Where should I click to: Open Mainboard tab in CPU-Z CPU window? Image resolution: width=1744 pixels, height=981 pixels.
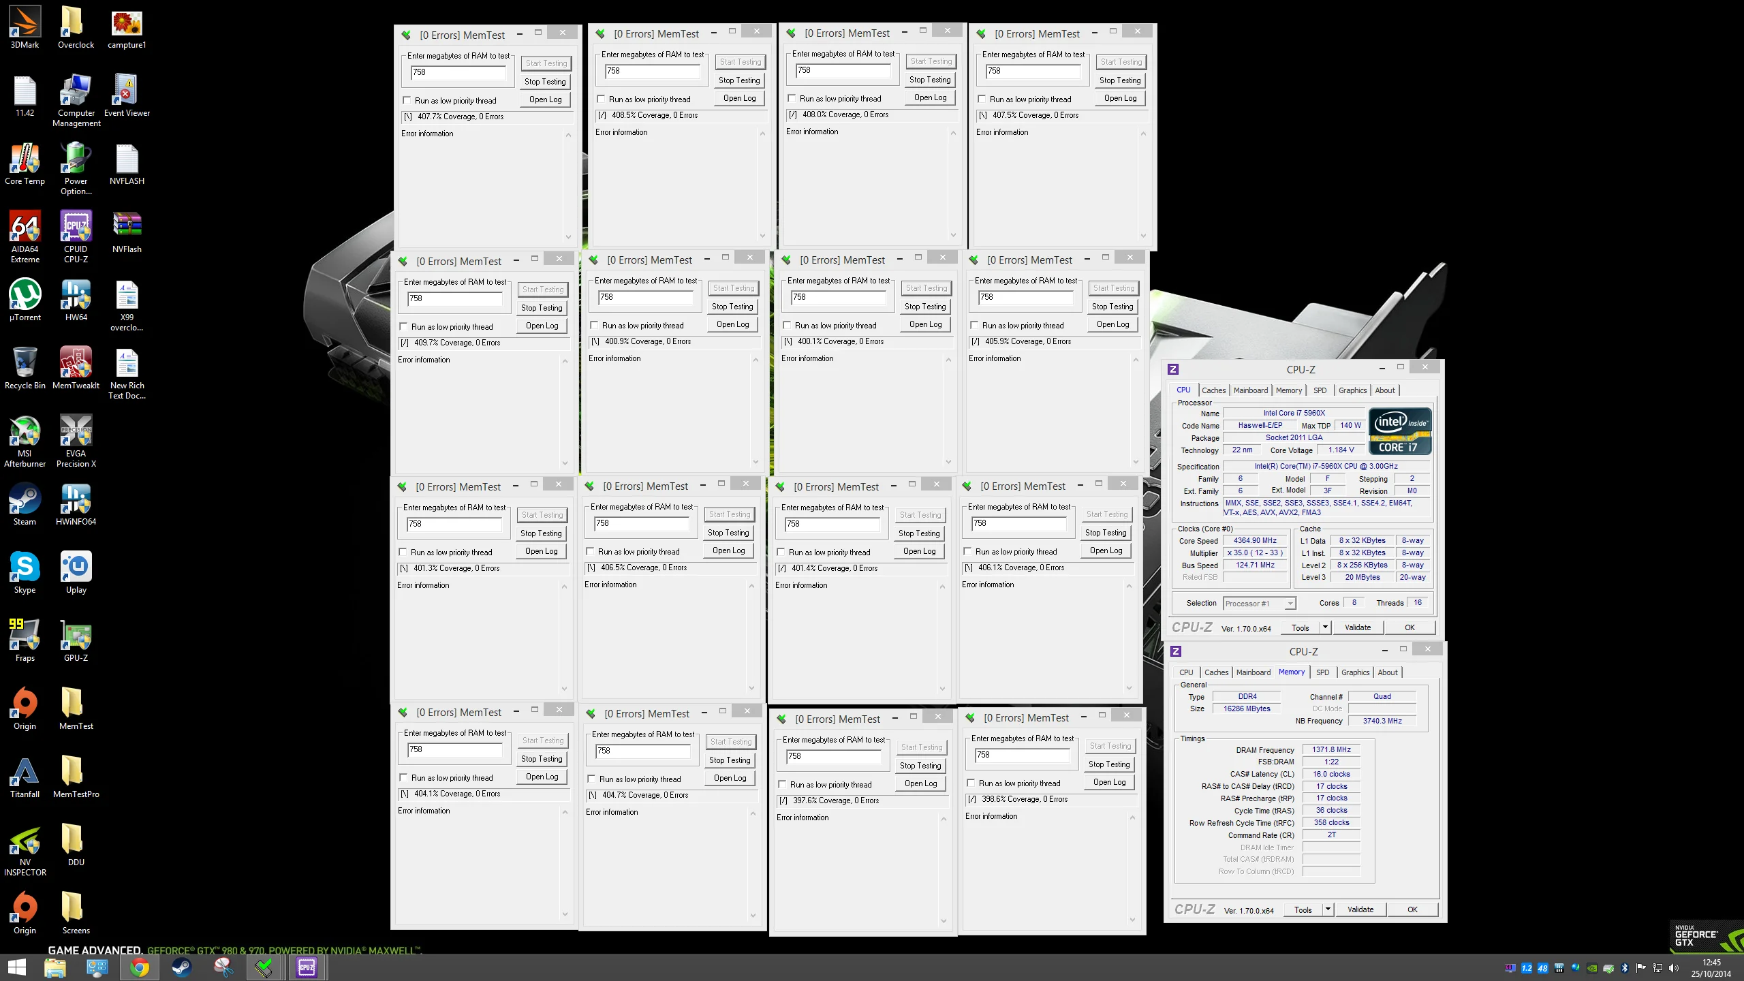tap(1251, 390)
